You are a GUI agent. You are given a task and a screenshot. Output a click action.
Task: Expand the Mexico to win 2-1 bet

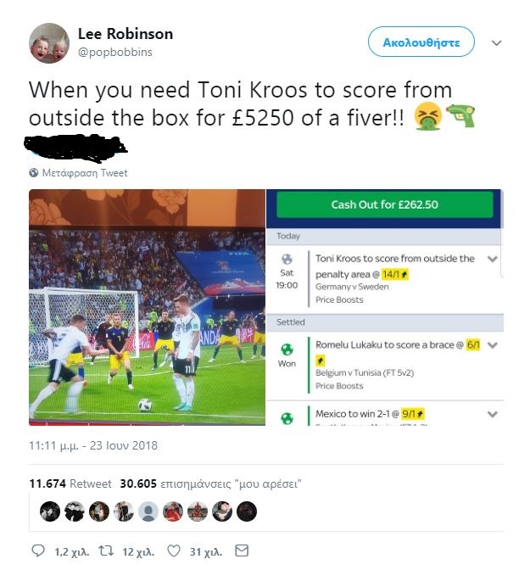tap(493, 414)
